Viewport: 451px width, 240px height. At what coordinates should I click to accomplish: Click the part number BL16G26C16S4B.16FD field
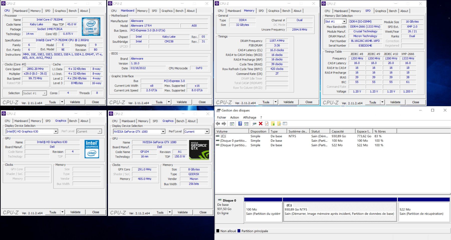click(x=365, y=41)
